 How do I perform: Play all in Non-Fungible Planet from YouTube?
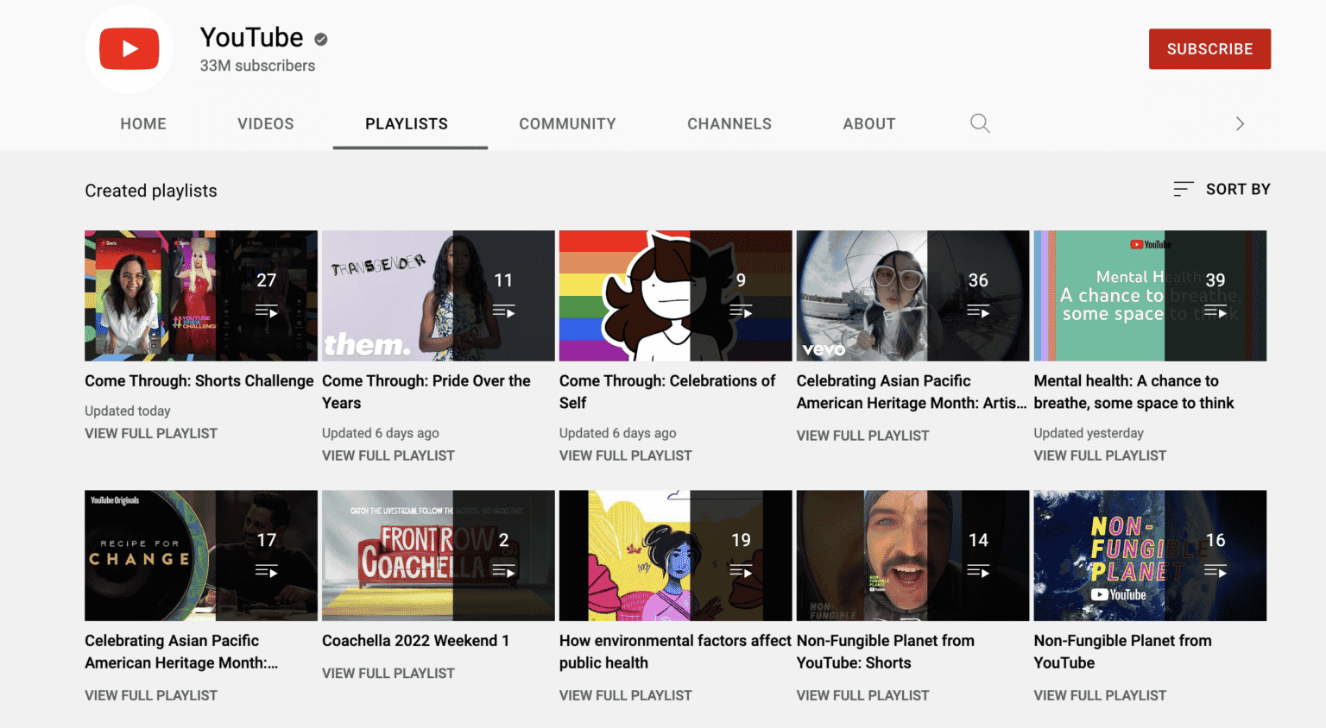(1216, 571)
